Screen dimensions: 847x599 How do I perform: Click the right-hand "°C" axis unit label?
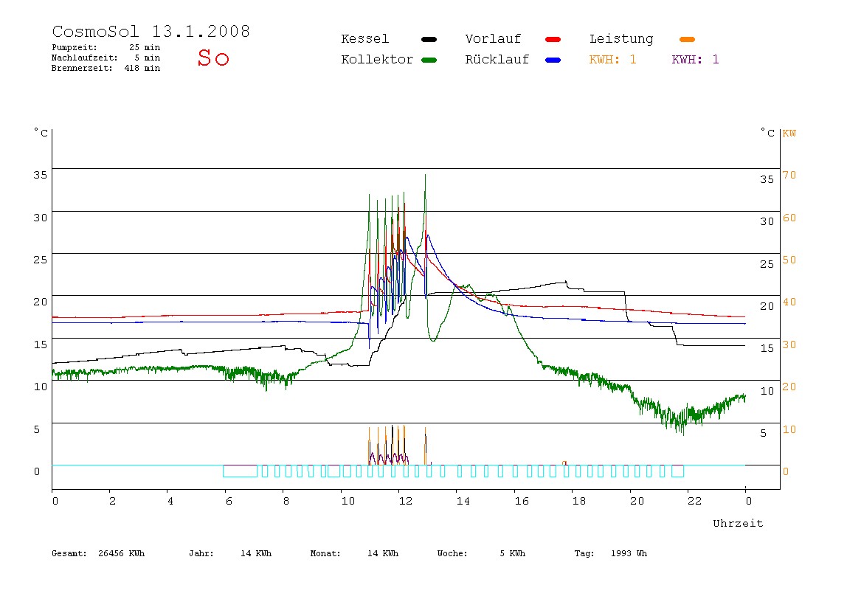click(x=767, y=132)
